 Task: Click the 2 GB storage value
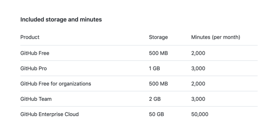pyautogui.click(x=155, y=99)
